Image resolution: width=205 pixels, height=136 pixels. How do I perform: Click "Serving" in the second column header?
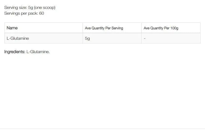[117, 28]
